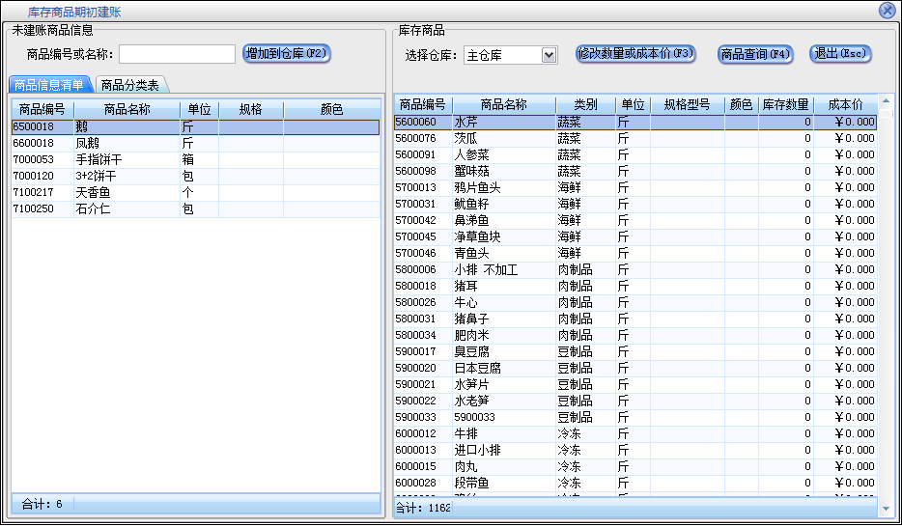Screen dimensions: 902x527
Task: Switch to the 商品分类表 tab
Action: pyautogui.click(x=131, y=85)
